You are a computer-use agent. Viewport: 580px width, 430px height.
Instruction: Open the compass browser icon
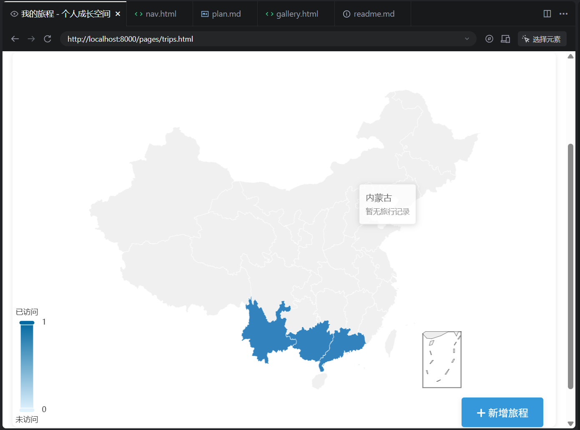(x=490, y=39)
